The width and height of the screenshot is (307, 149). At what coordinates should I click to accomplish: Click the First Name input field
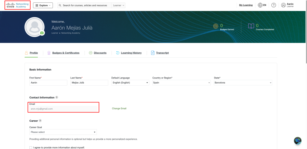(48, 83)
